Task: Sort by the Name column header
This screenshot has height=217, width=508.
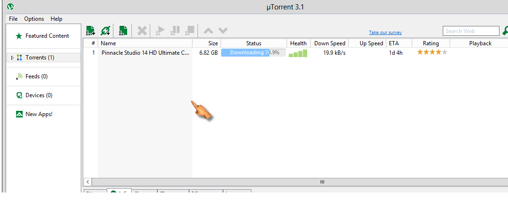Action: (145, 43)
